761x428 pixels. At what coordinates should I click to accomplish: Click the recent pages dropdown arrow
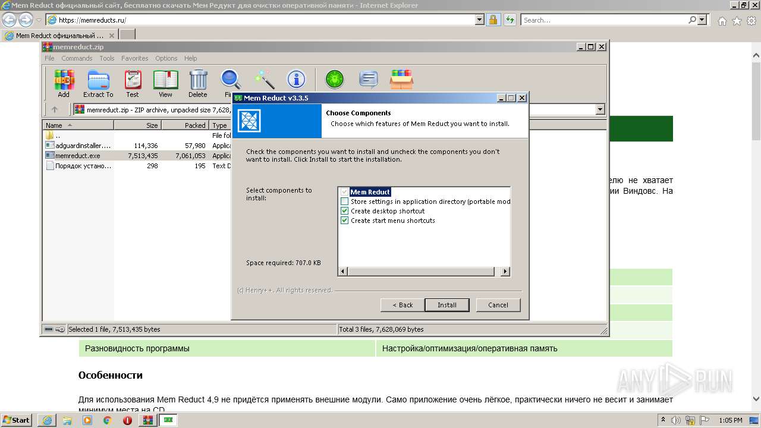tap(39, 20)
